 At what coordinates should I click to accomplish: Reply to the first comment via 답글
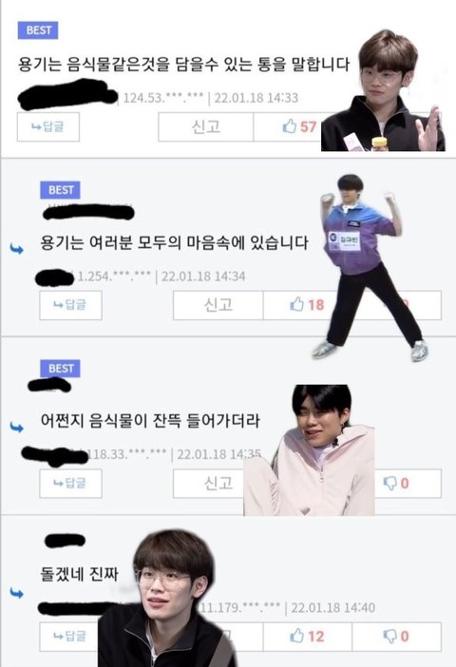[48, 126]
